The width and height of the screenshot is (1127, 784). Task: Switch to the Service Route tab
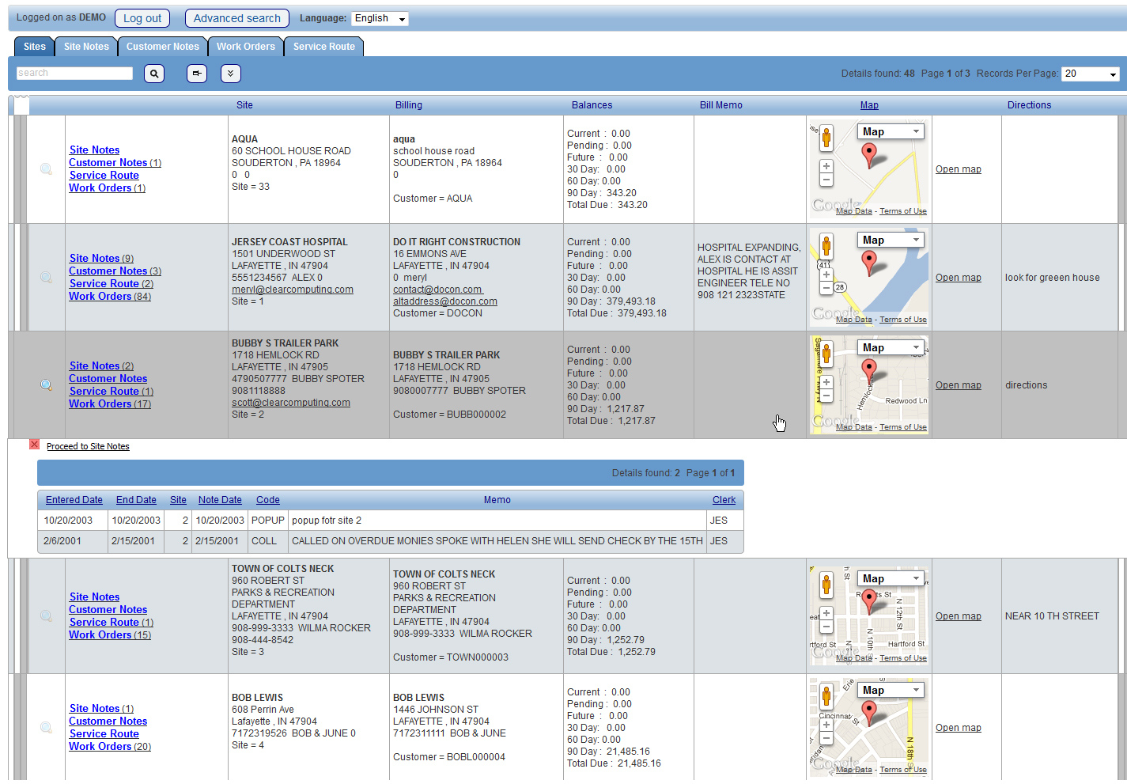[x=324, y=47]
